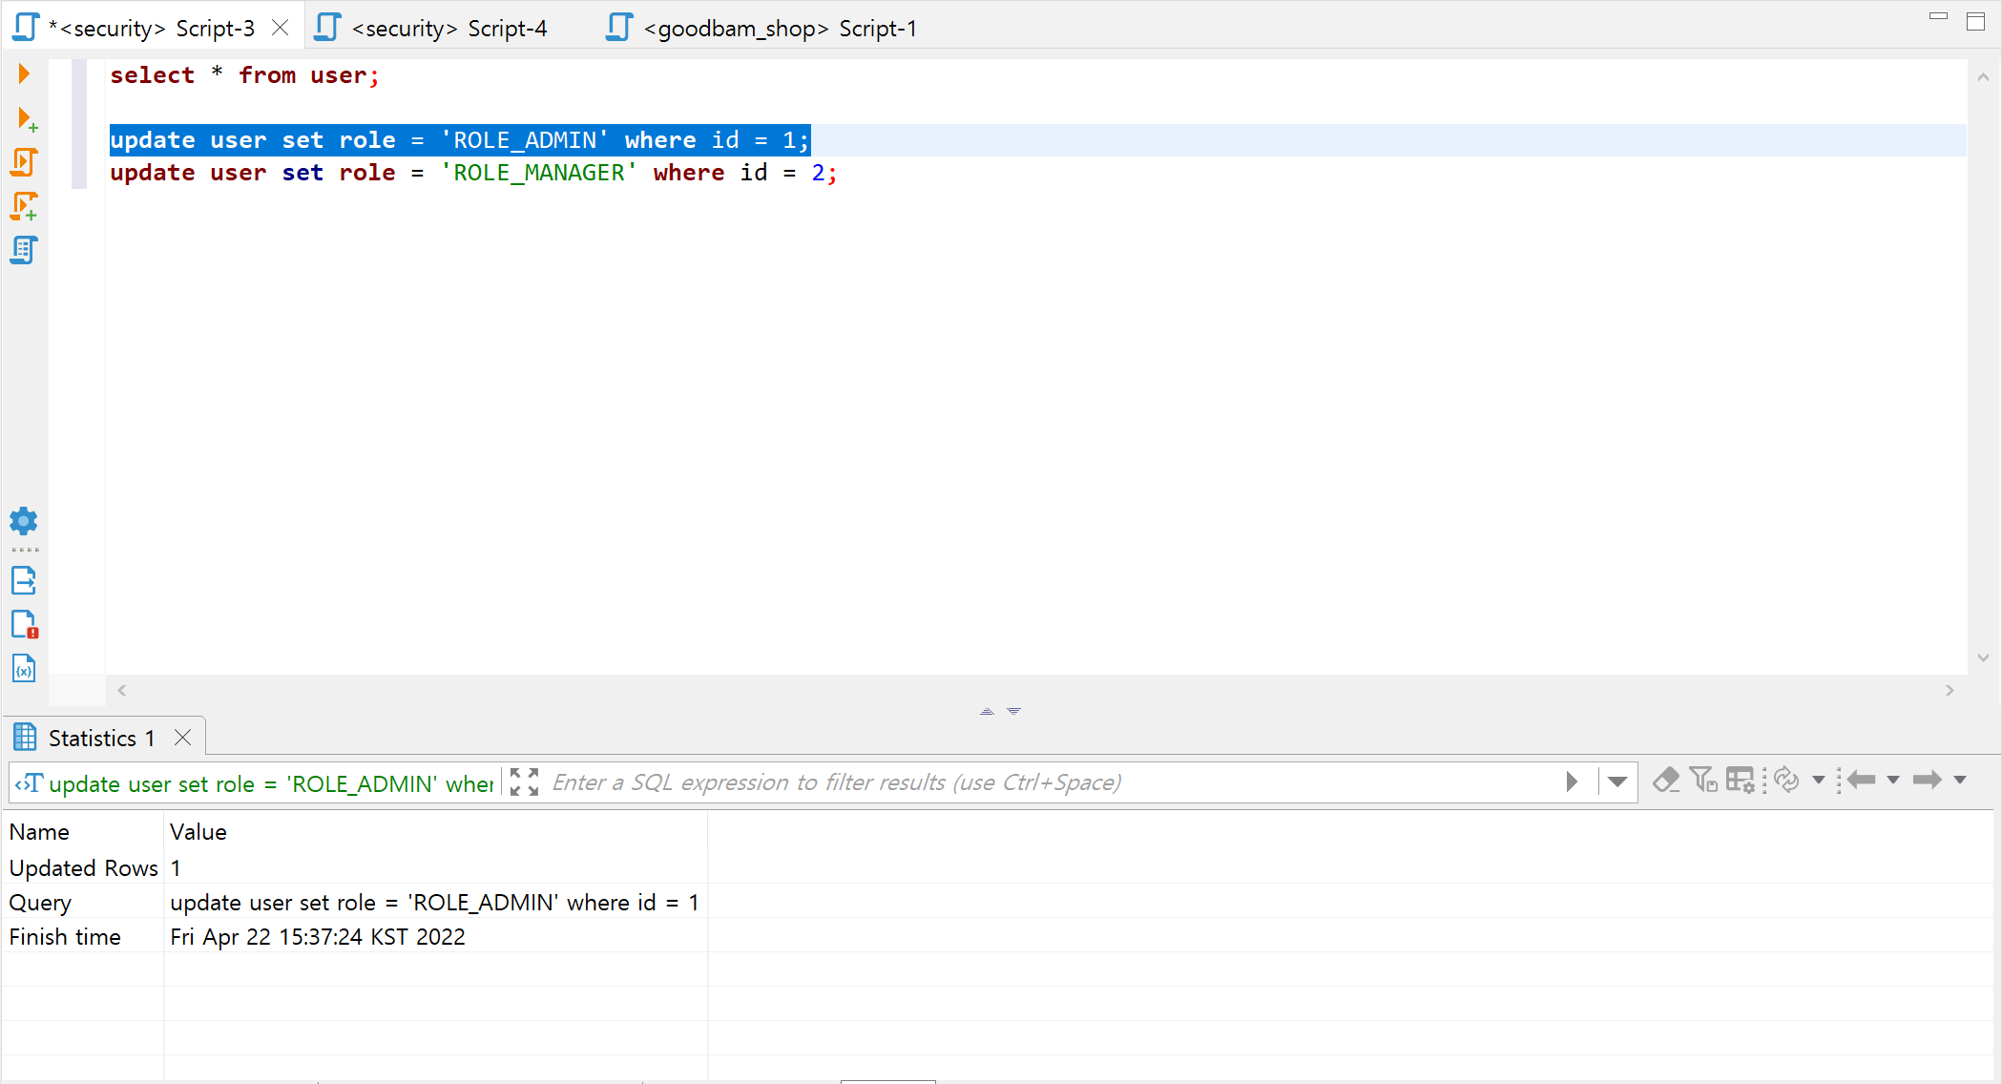Click the explain execution plan icon
This screenshot has height=1084, width=2002.
(24, 250)
